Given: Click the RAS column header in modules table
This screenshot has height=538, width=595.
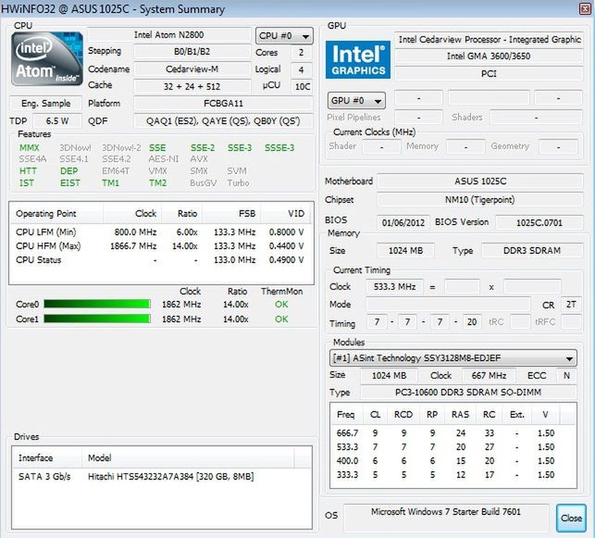Looking at the screenshot, I should point(460,415).
